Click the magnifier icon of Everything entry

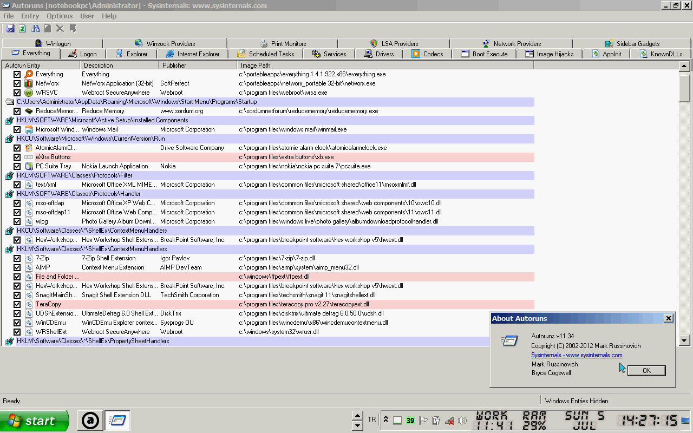tap(29, 74)
